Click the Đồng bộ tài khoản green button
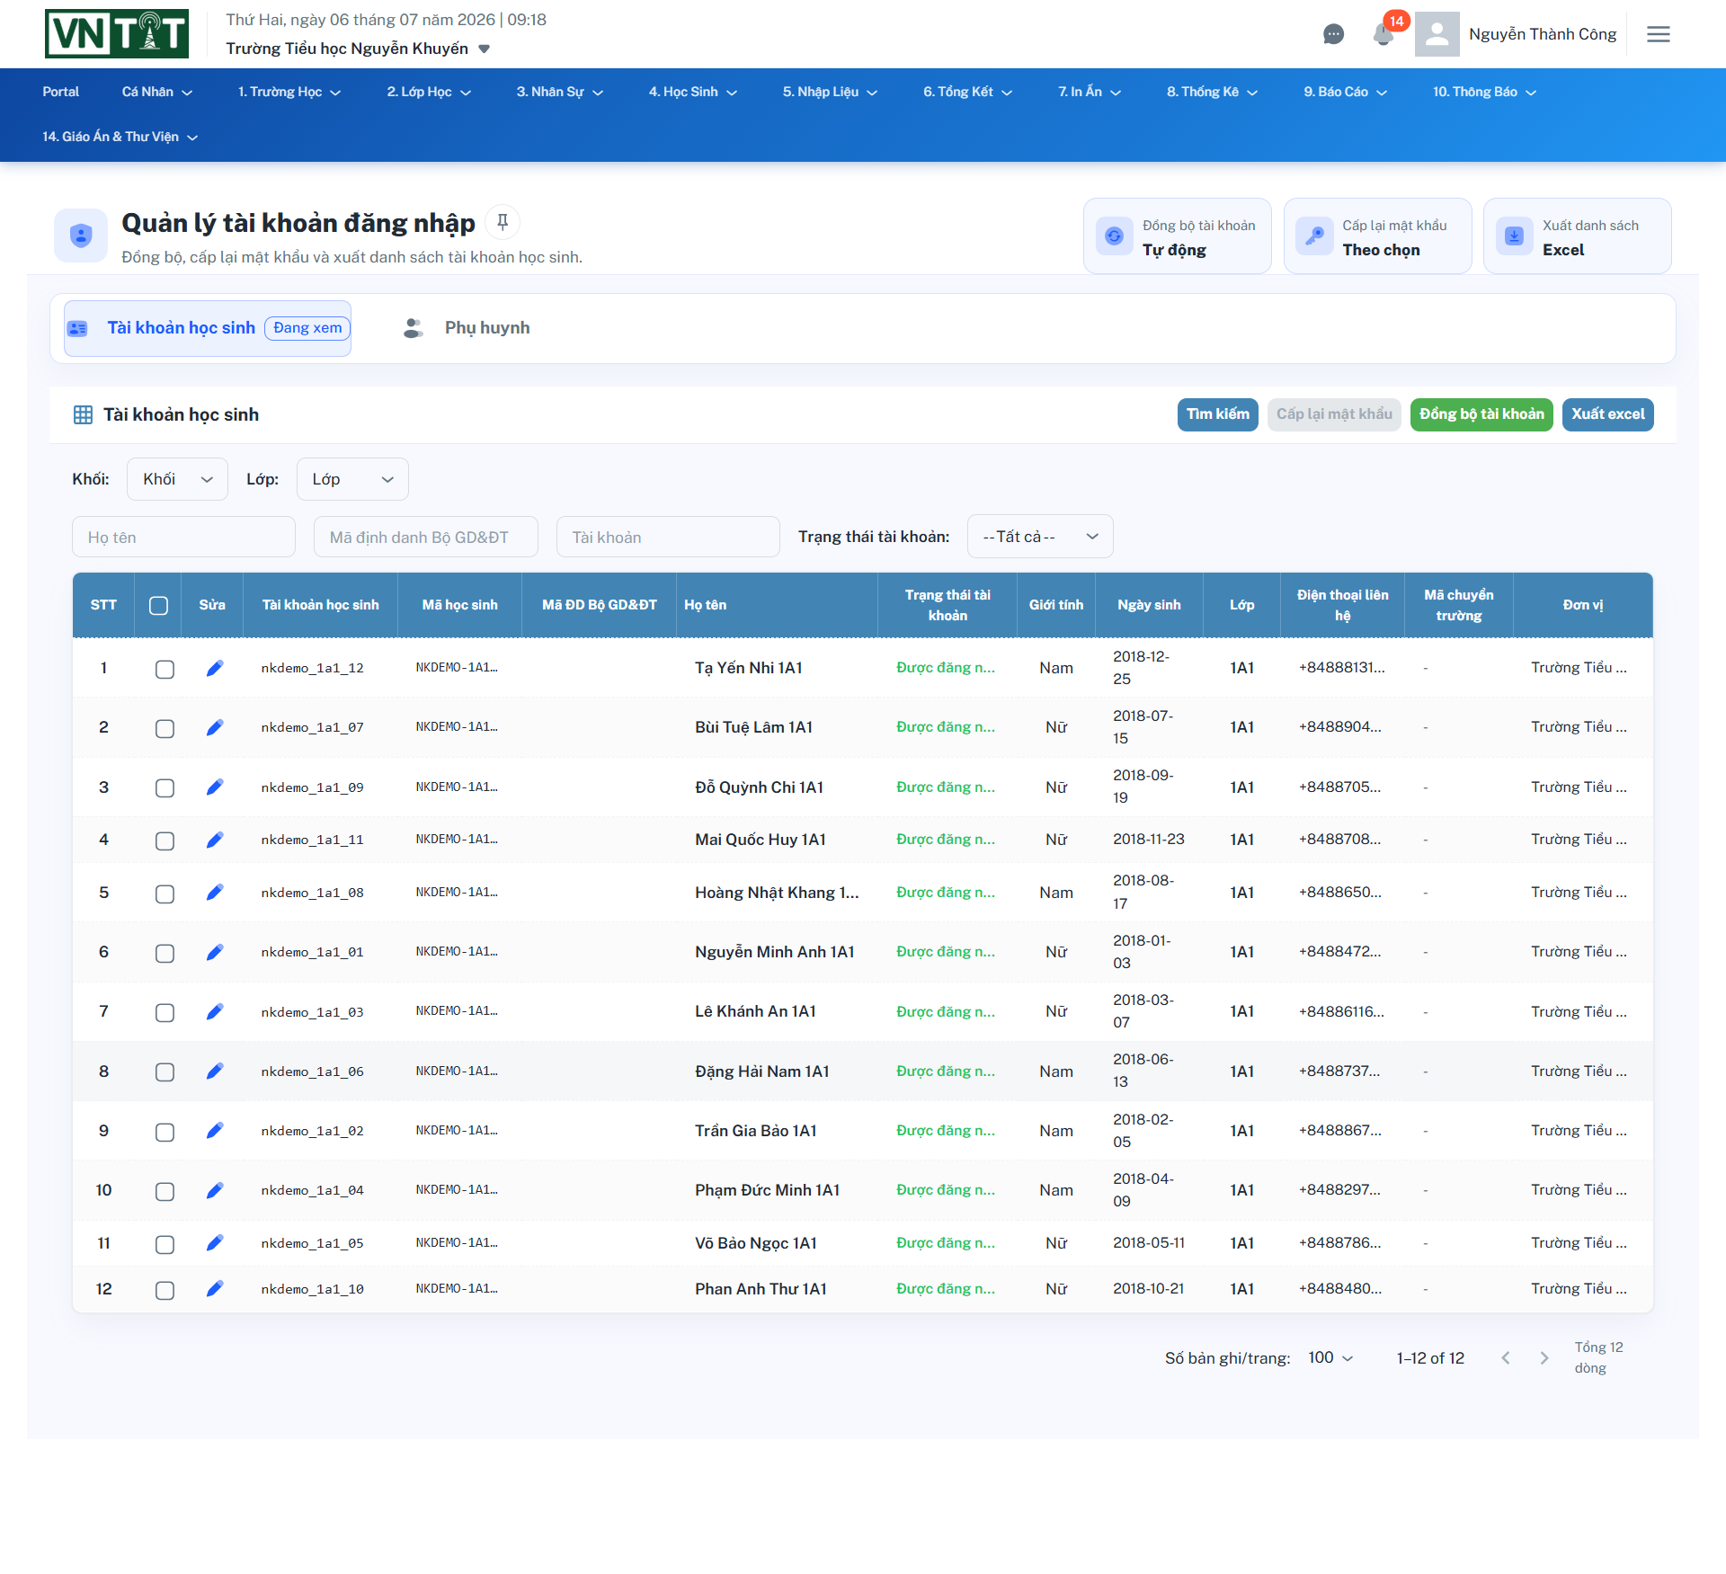Viewport: 1726px width, 1574px height. tap(1481, 414)
